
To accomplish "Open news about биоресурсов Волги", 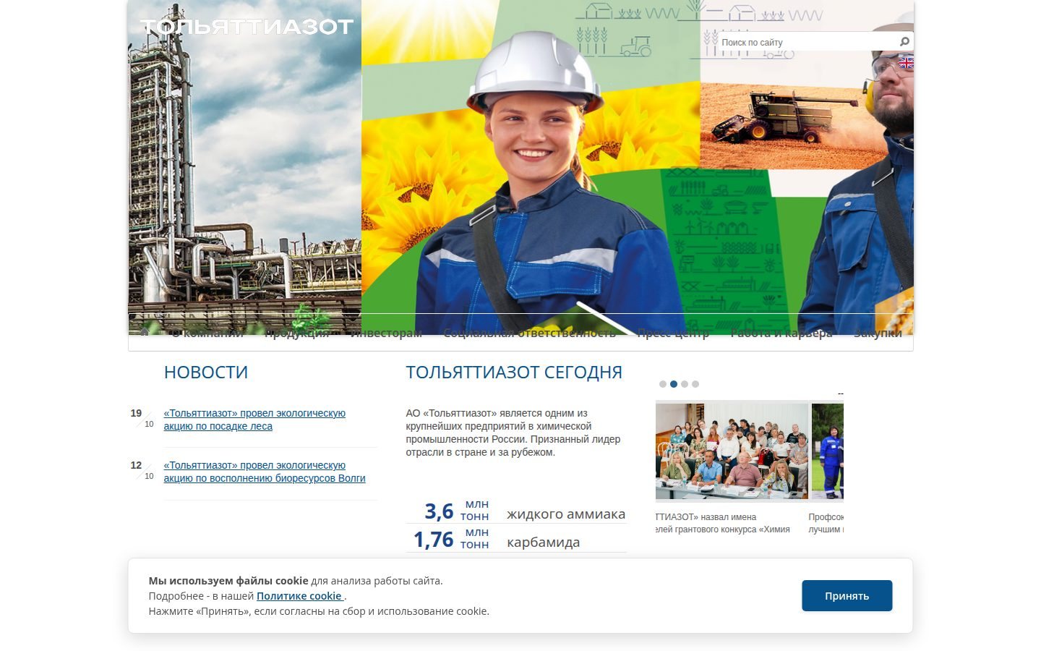I will [x=265, y=472].
